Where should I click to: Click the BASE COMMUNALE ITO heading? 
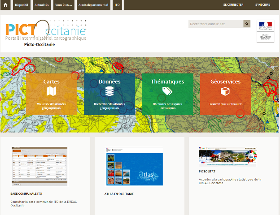tap(26, 194)
